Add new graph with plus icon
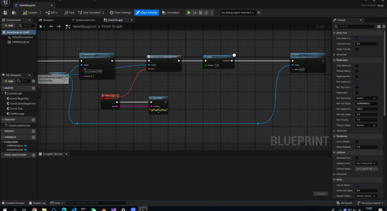The width and height of the screenshot is (387, 211). [x=33, y=88]
